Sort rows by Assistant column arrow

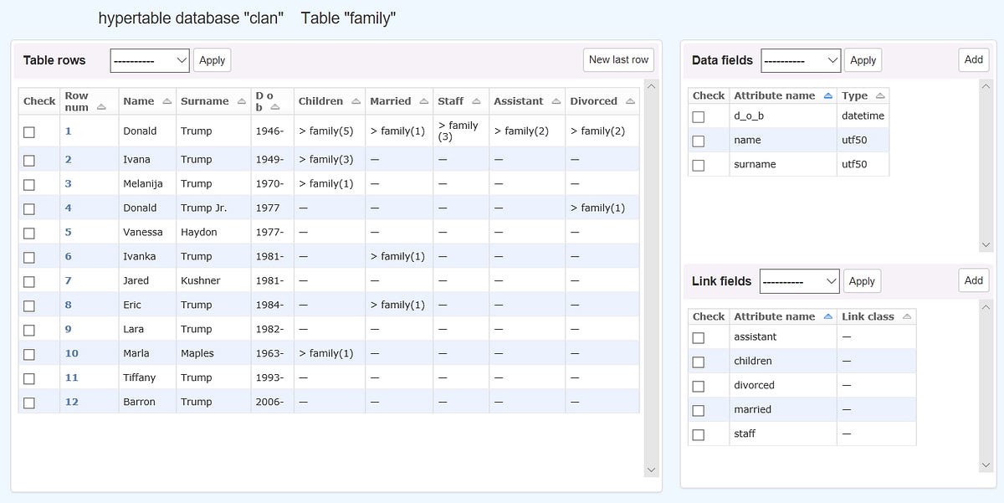tap(556, 101)
